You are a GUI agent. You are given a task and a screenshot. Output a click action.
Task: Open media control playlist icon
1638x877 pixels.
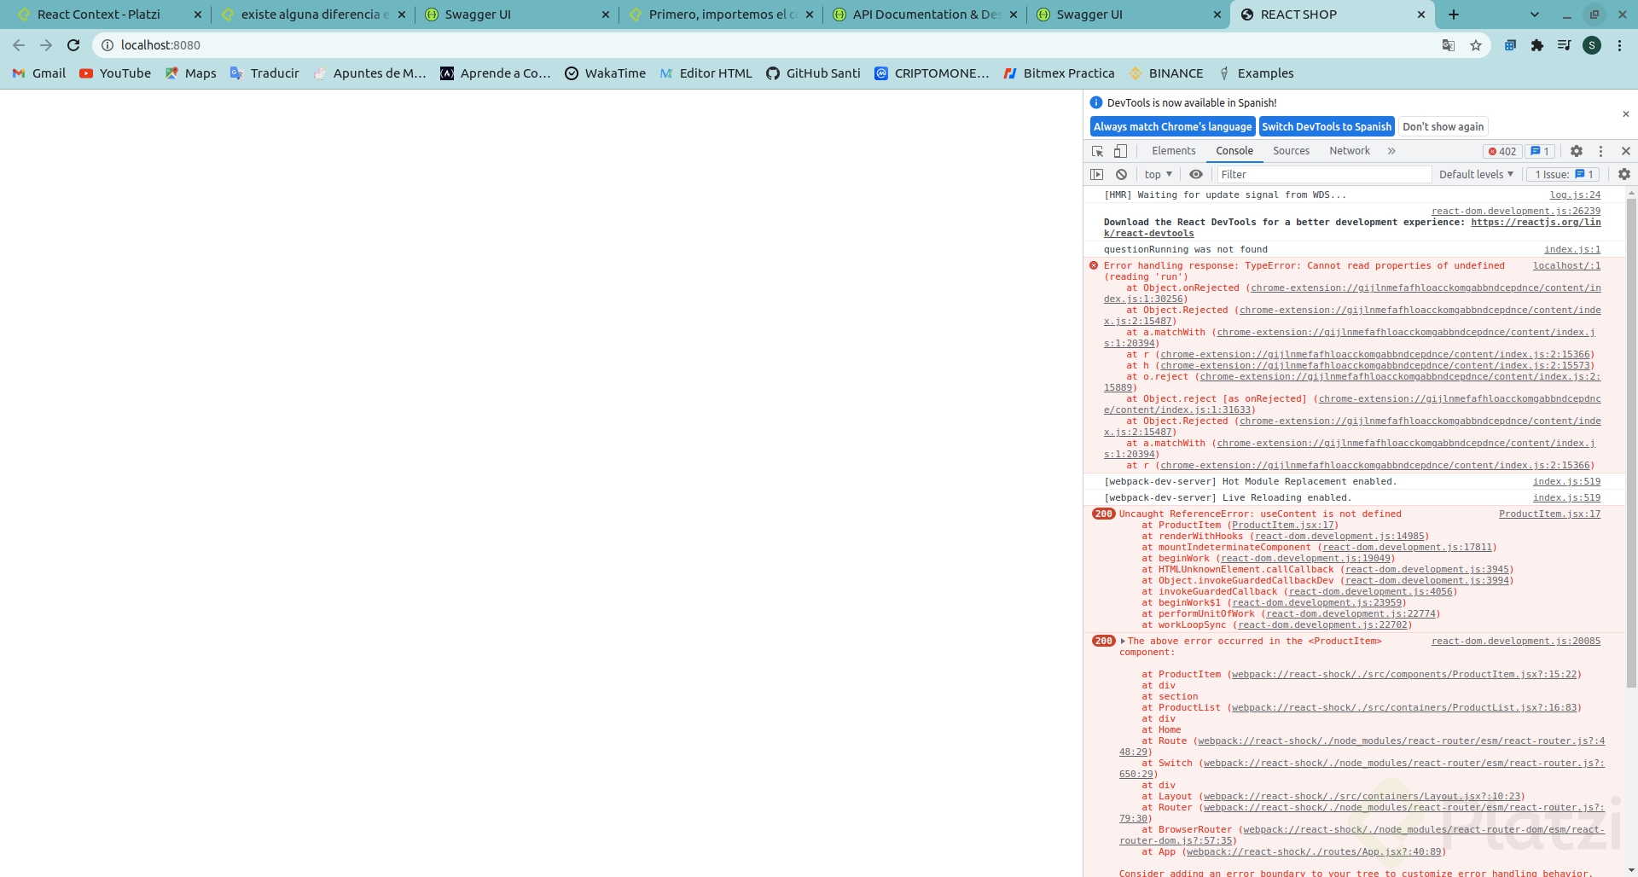pos(1564,45)
